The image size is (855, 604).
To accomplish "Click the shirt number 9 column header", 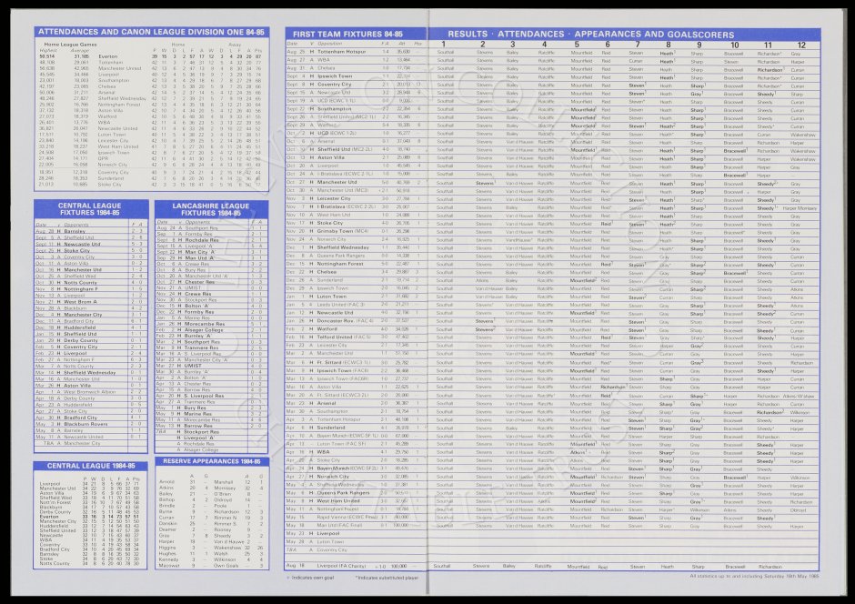I will 699,45.
